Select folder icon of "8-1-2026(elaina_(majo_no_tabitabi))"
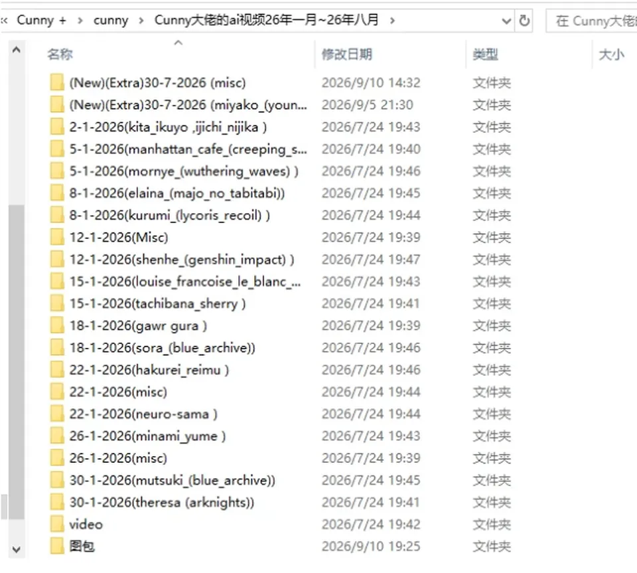The image size is (637, 573). 57,193
